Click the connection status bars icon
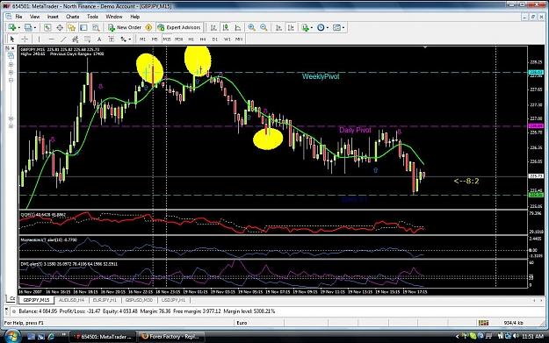 pos(483,323)
